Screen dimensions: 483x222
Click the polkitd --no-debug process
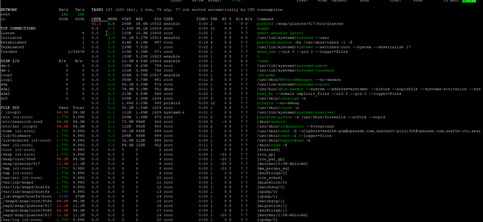point(278,103)
